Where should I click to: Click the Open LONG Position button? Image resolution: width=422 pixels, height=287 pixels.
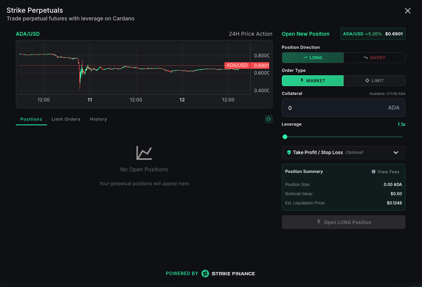[343, 222]
